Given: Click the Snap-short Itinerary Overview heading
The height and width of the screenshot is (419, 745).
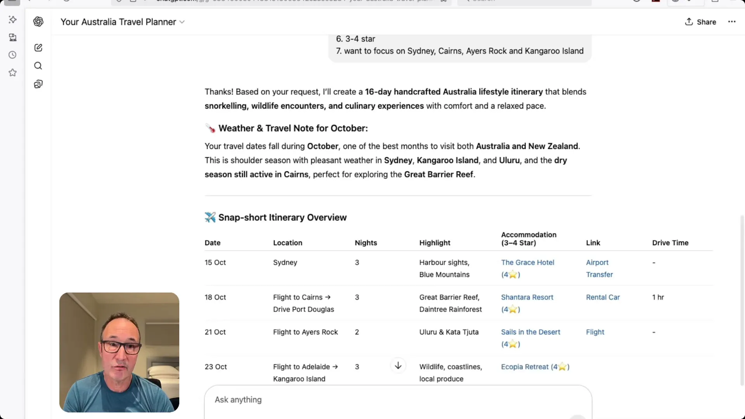Looking at the screenshot, I should point(275,217).
